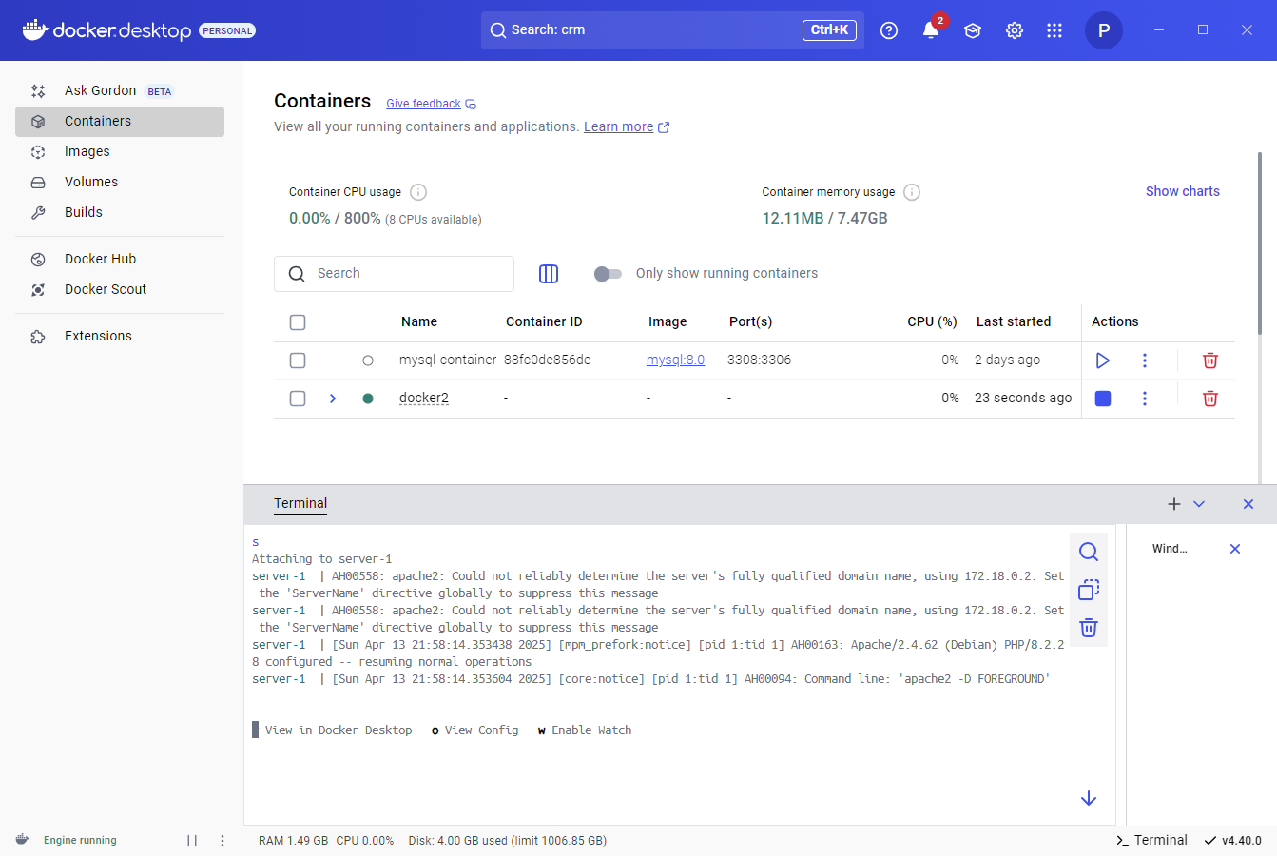Delete the mysql-container with trash icon

[x=1210, y=360]
